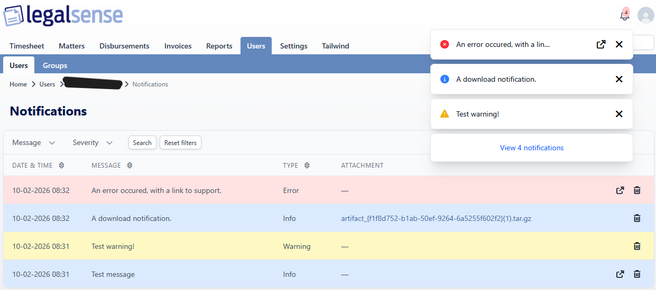Click the Reset filters button

coord(180,143)
